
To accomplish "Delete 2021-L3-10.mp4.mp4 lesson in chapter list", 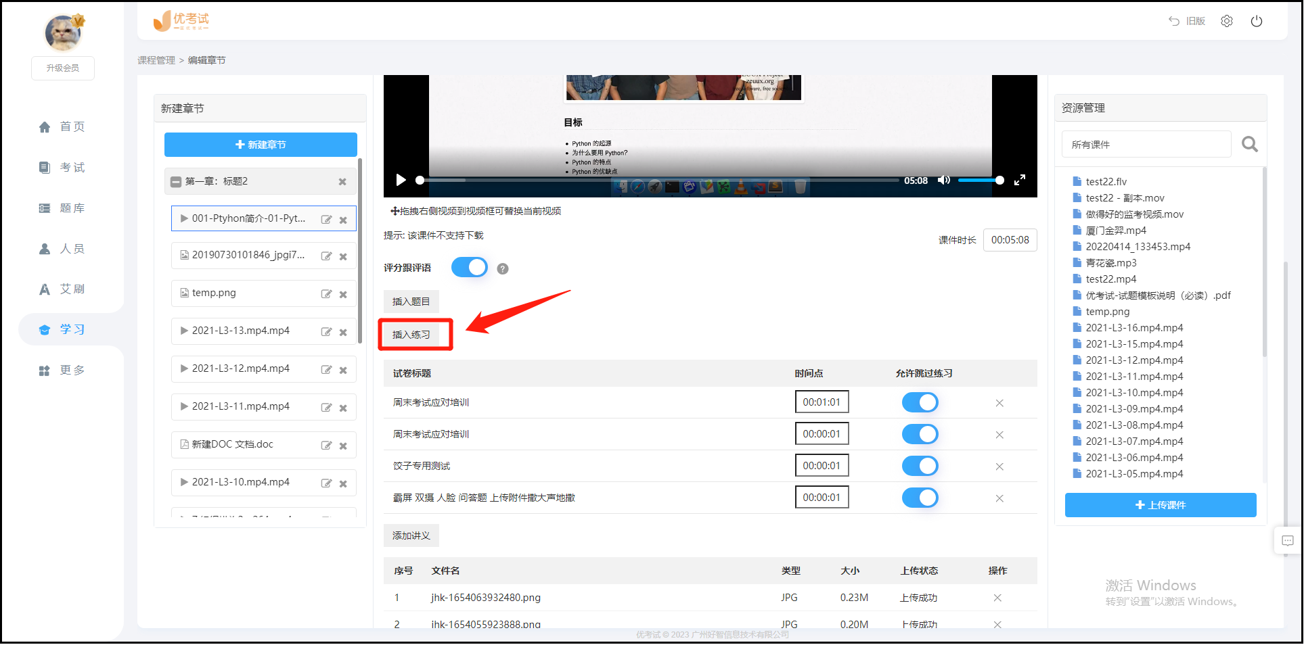I will coord(343,483).
